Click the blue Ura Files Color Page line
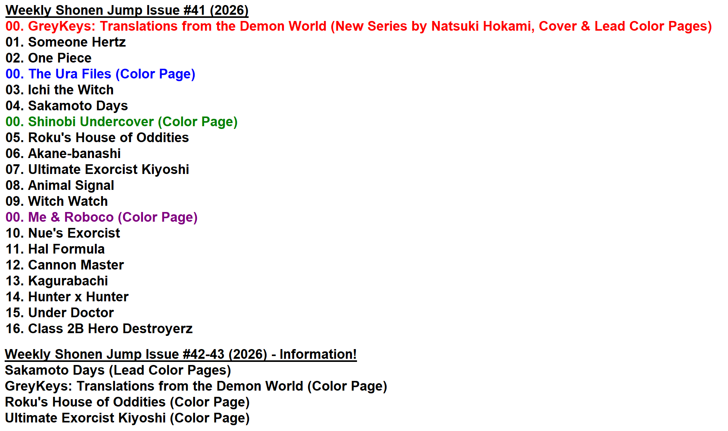 pos(100,74)
